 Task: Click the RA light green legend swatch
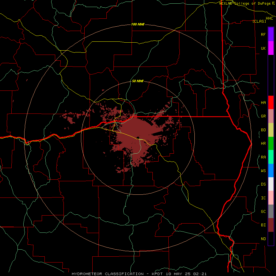(x=271, y=157)
